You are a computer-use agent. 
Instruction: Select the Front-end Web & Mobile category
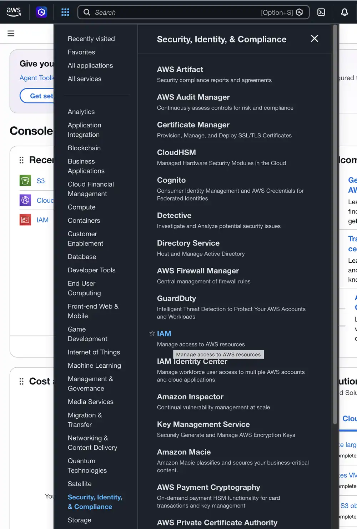(x=93, y=311)
